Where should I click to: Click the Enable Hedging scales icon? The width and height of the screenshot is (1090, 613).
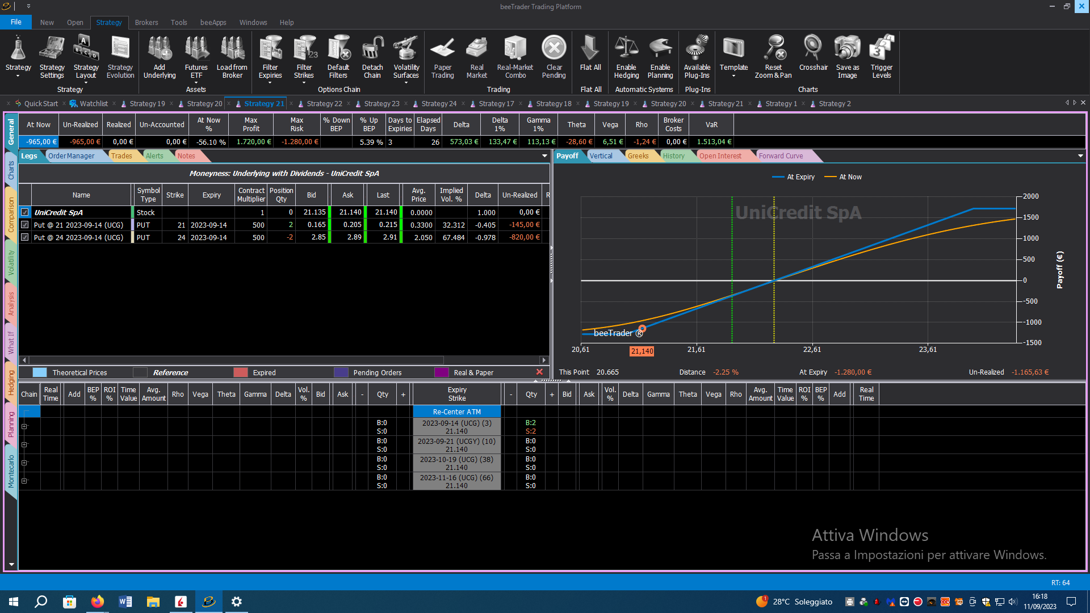pos(626,57)
